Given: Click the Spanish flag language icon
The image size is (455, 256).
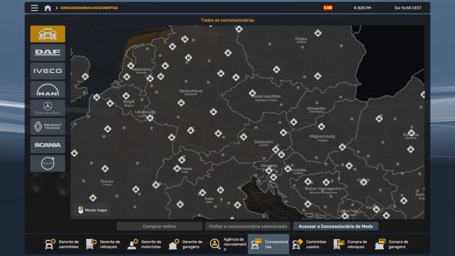Looking at the screenshot, I should (x=328, y=8).
